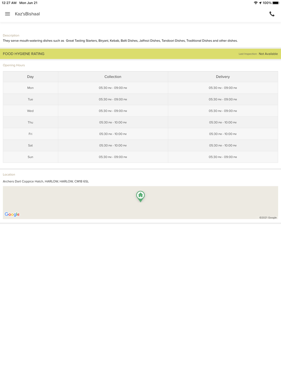
Task: Tap the location arrow status icon
Action: point(260,3)
